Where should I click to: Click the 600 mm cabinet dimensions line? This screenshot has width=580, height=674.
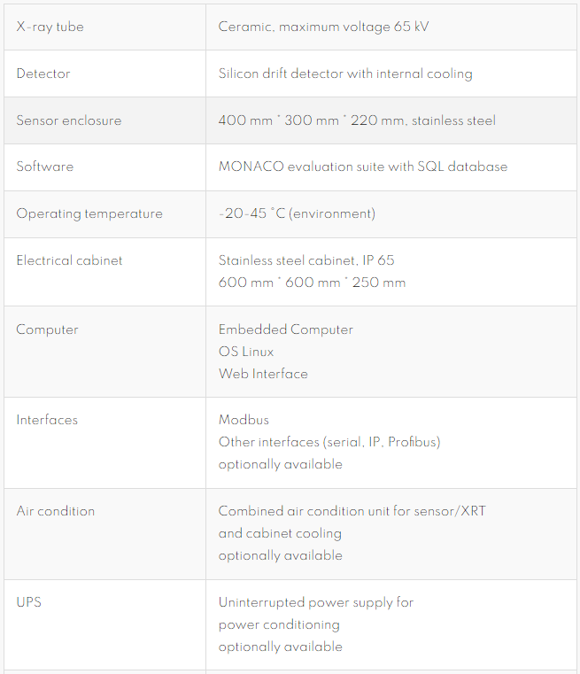click(x=312, y=283)
